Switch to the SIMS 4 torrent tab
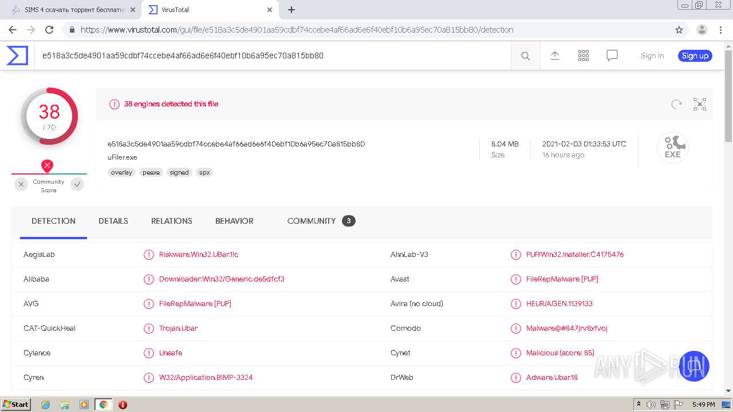The height and width of the screenshot is (412, 733). point(74,10)
